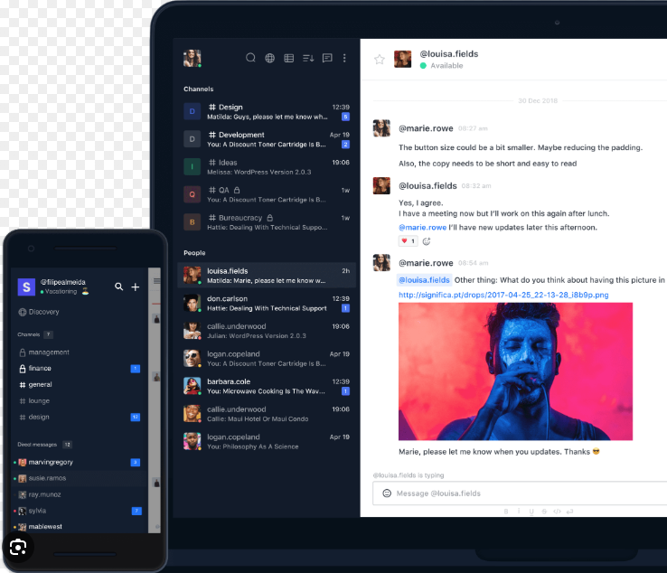Open the # Ideas channel

click(x=267, y=167)
